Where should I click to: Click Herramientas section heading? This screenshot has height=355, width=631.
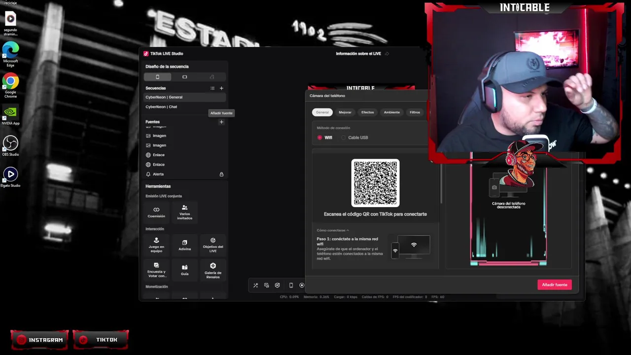158,186
